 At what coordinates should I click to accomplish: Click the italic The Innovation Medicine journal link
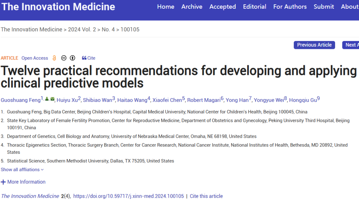click(30, 196)
